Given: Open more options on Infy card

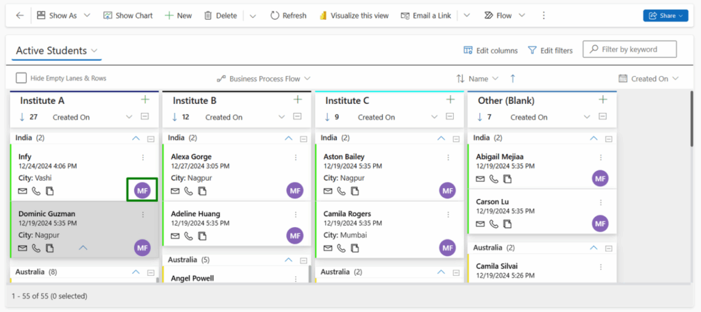Looking at the screenshot, I should [143, 157].
